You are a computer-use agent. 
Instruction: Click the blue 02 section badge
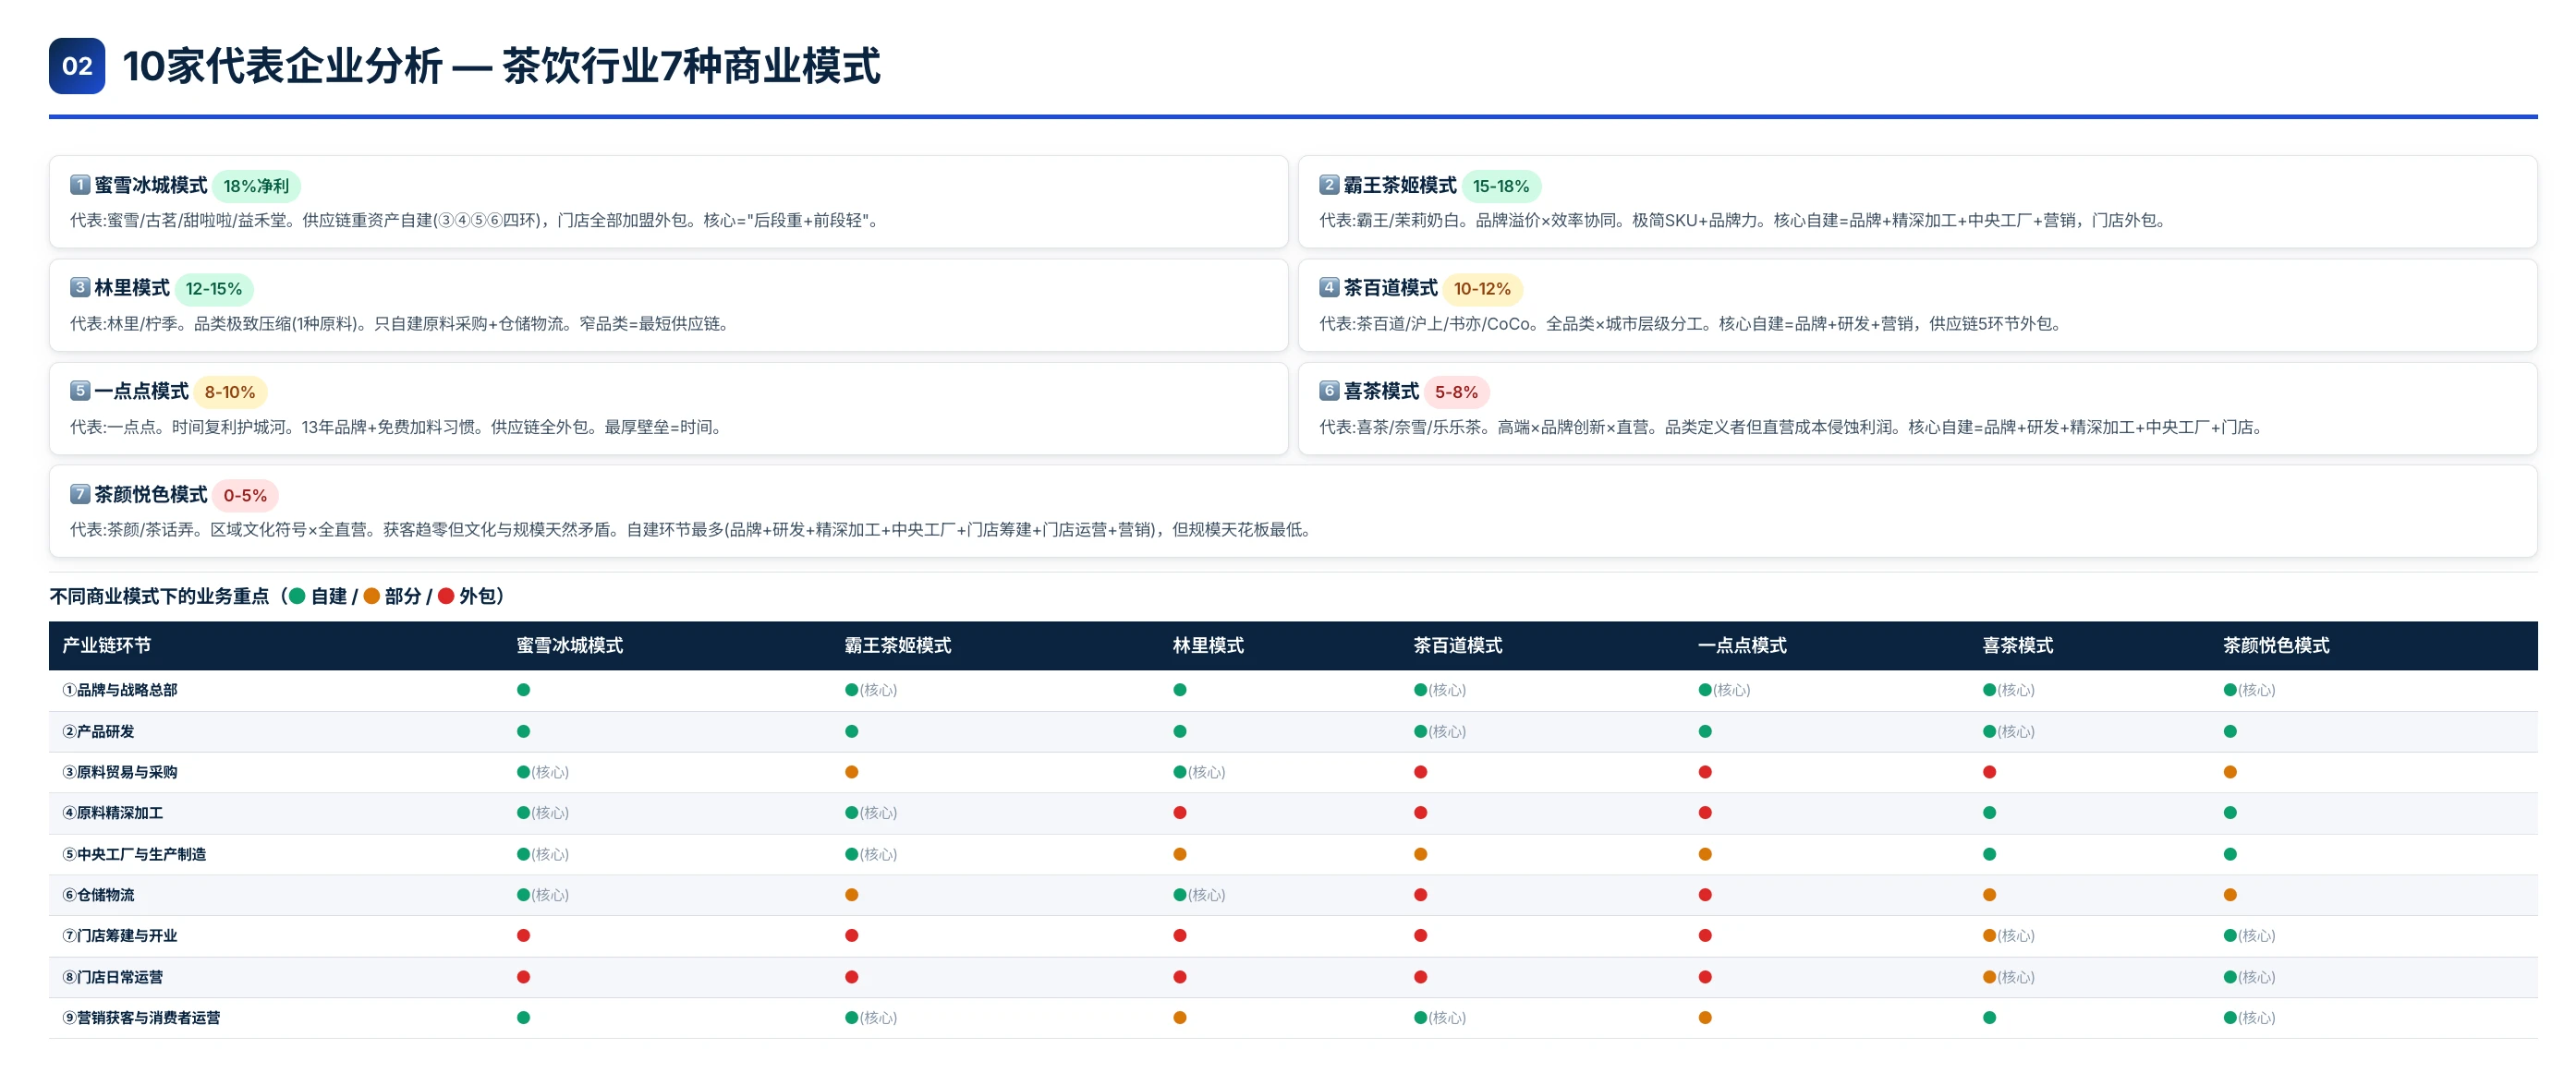77,66
